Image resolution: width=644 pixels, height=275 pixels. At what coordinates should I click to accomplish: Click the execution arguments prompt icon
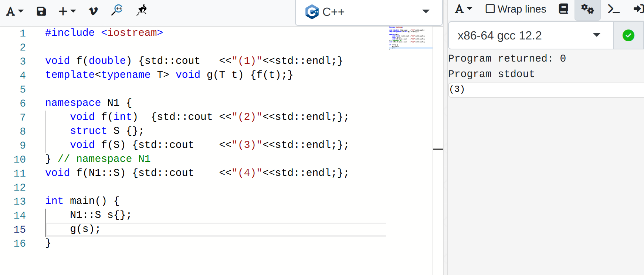[x=614, y=9]
